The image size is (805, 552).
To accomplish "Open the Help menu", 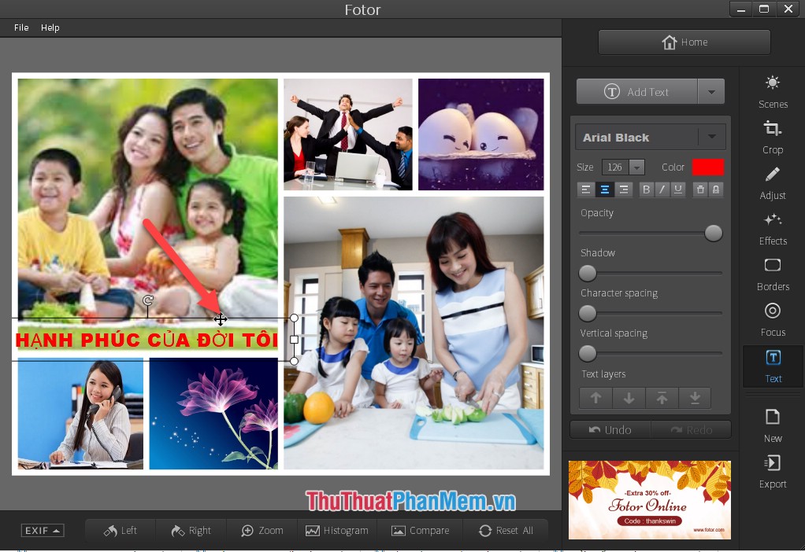I will pyautogui.click(x=50, y=27).
